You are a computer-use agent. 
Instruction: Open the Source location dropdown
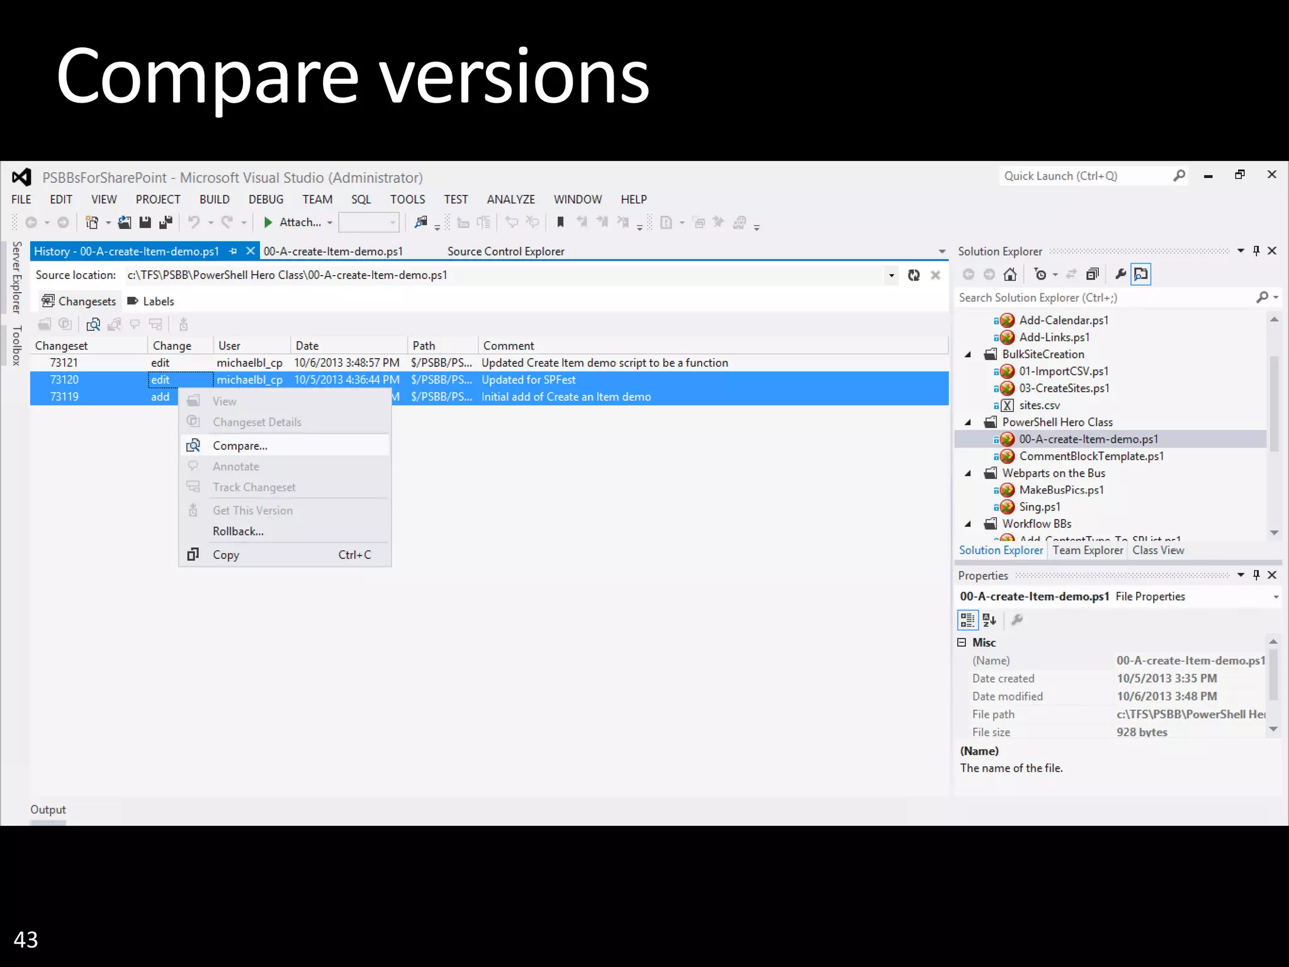(891, 275)
